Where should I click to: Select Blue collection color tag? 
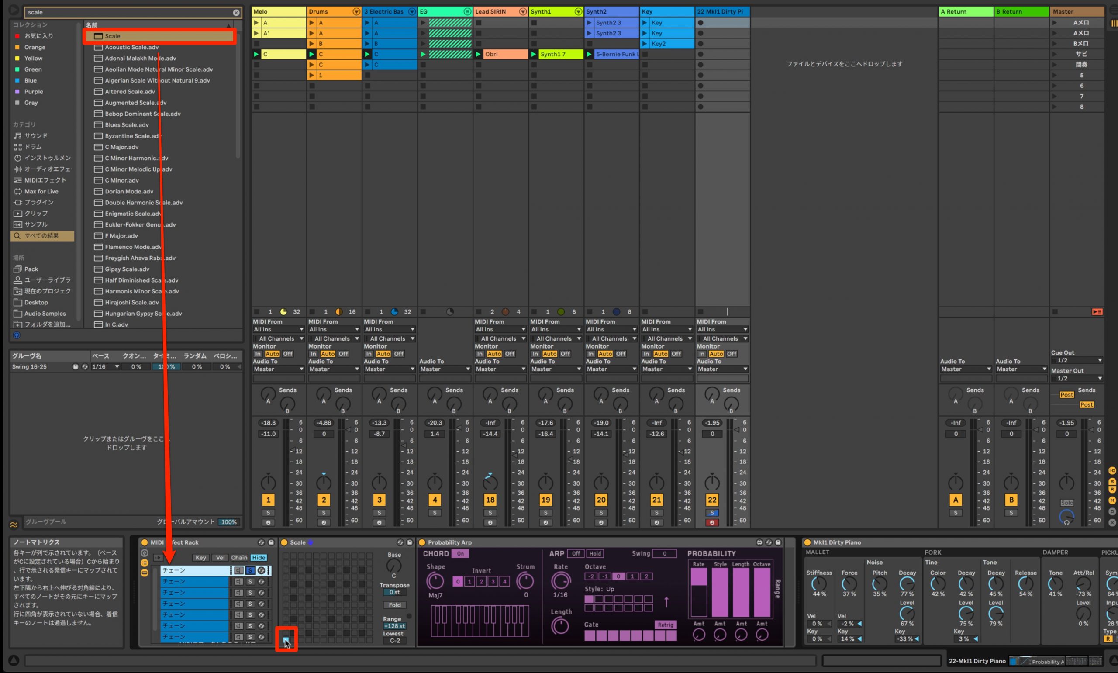[31, 81]
